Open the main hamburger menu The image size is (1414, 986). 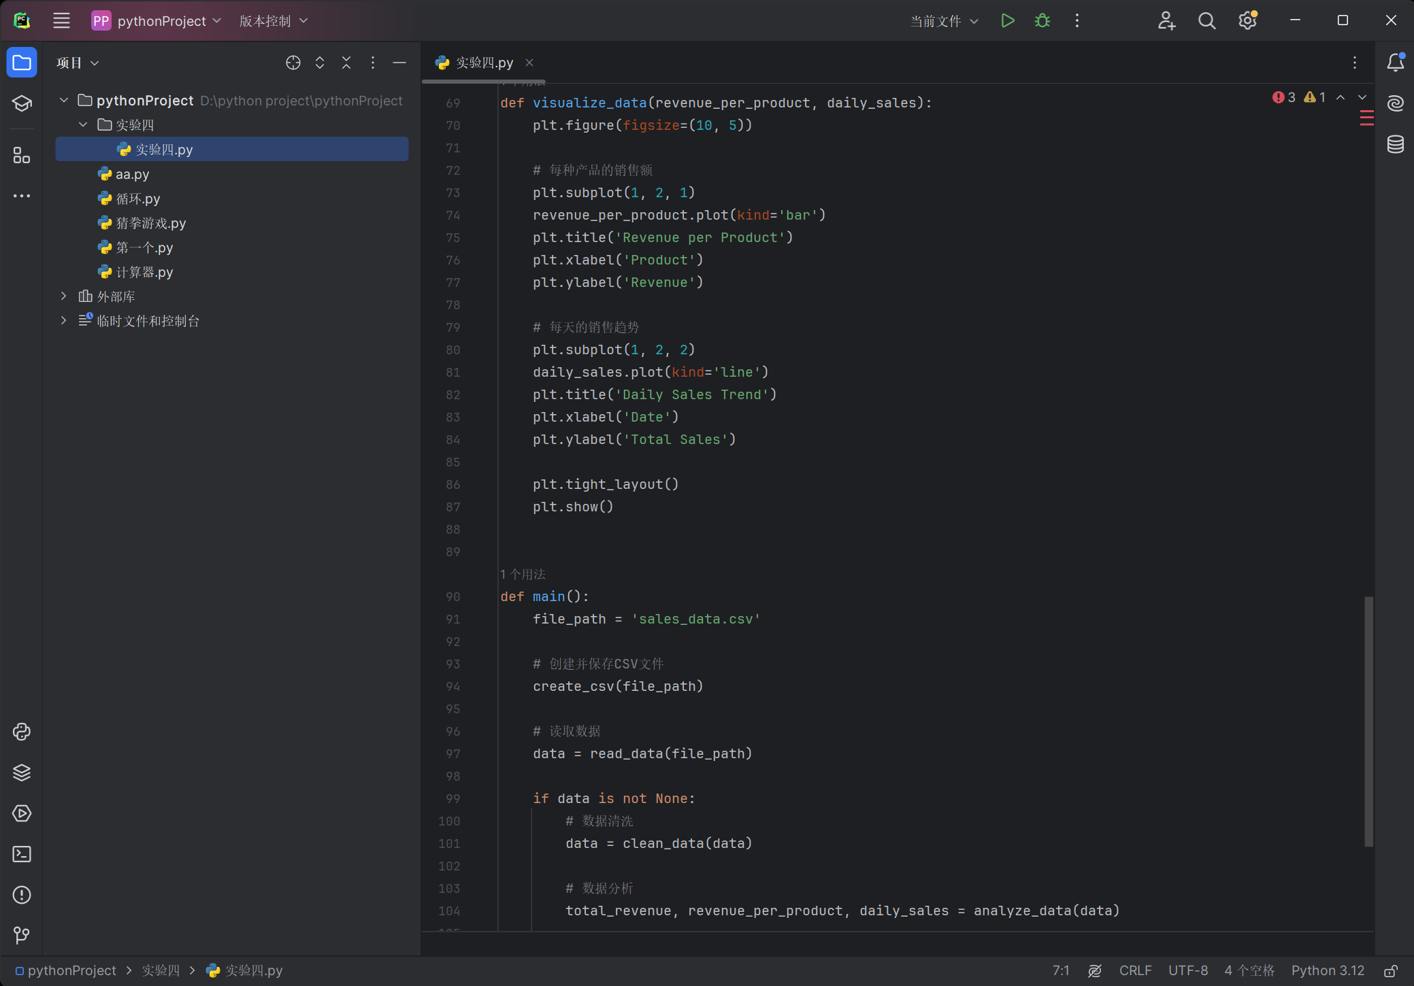coord(62,21)
